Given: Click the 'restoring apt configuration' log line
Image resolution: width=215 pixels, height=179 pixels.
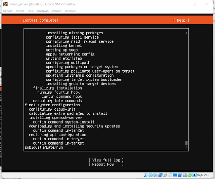Looking at the screenshot, I should (x=57, y=135).
